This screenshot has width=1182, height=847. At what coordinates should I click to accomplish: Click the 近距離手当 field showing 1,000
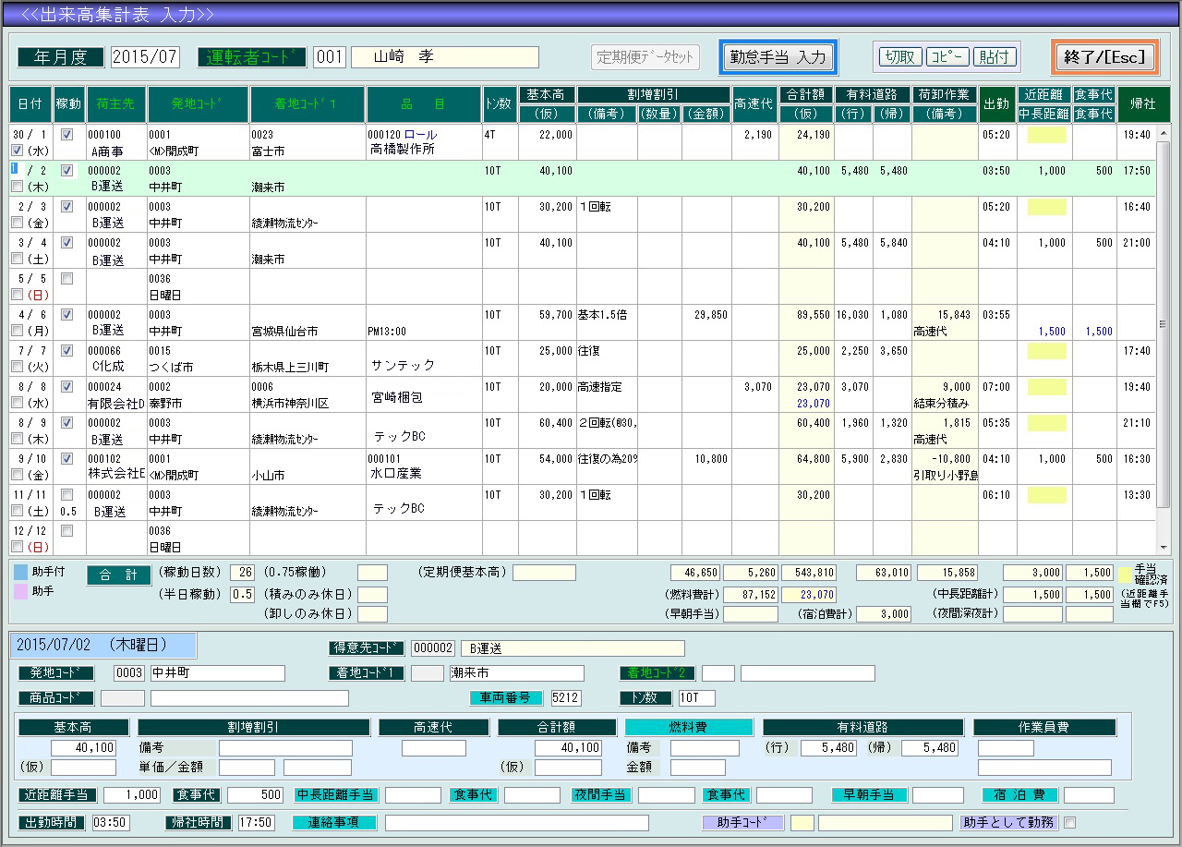tap(132, 794)
